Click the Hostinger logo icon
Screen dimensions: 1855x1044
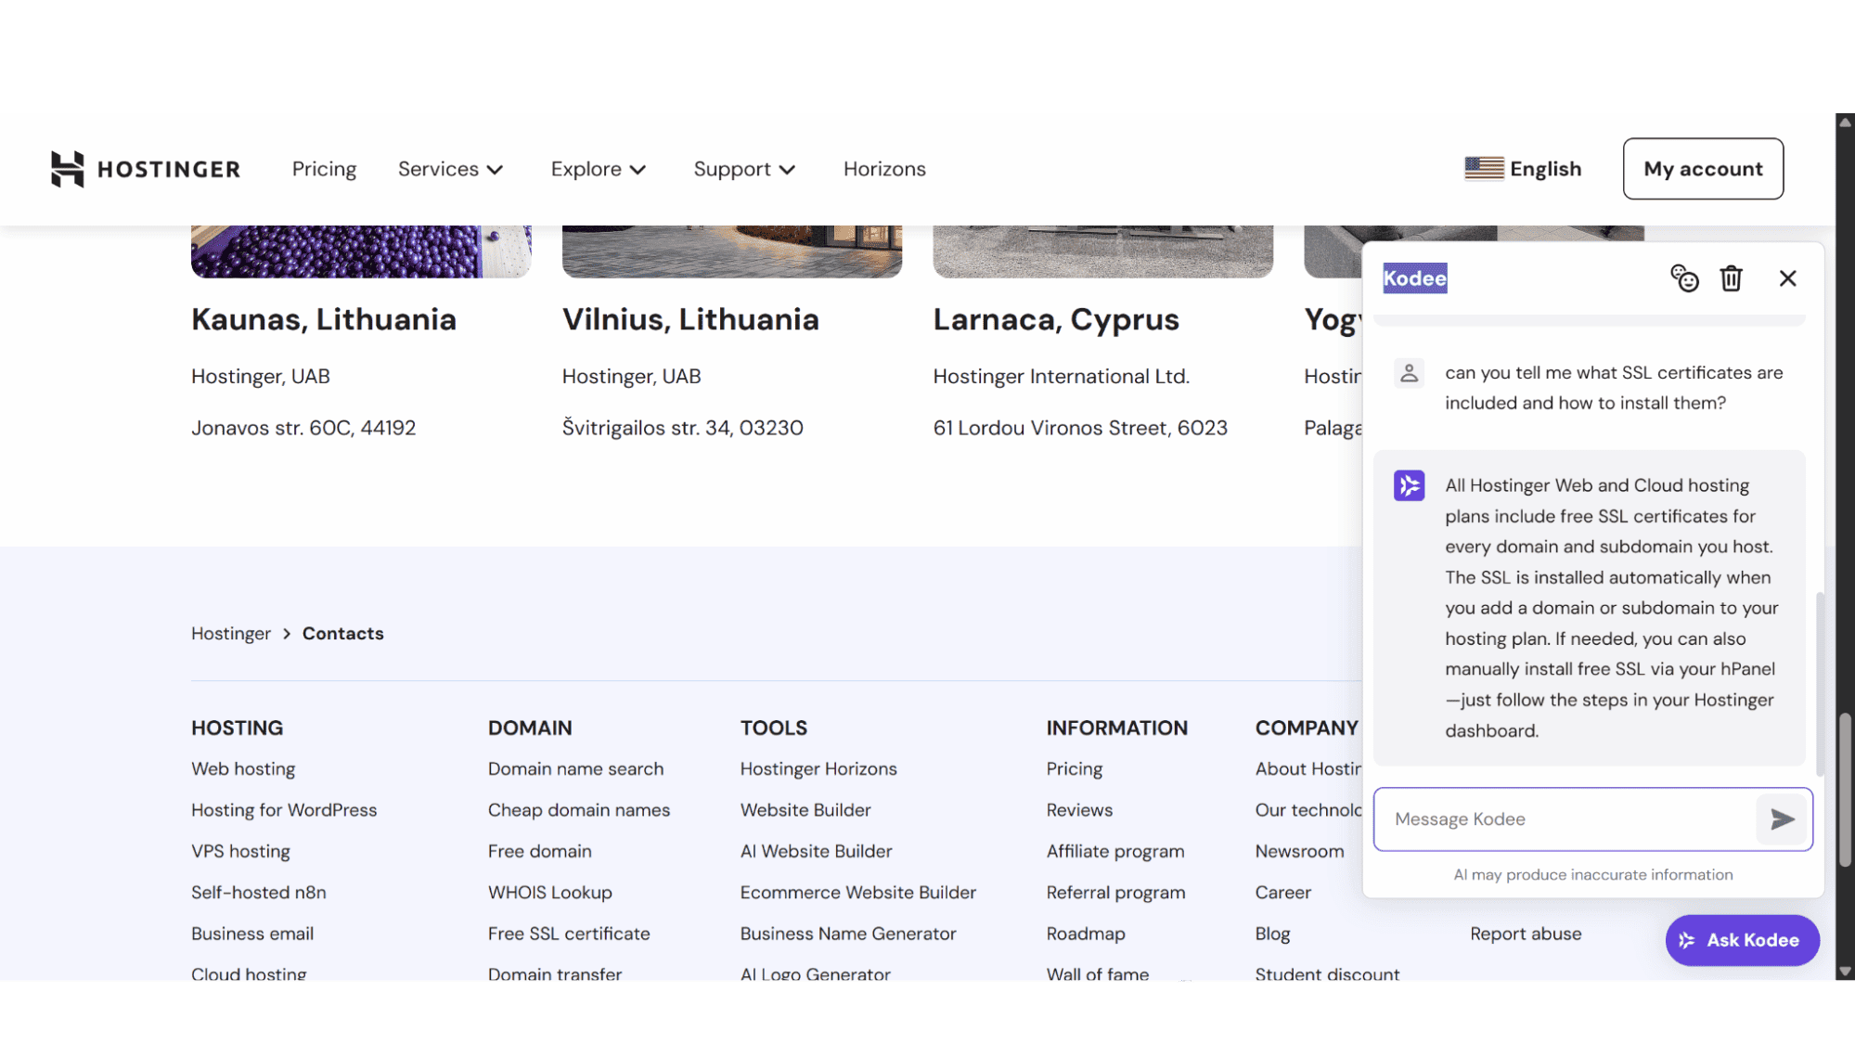pos(67,169)
